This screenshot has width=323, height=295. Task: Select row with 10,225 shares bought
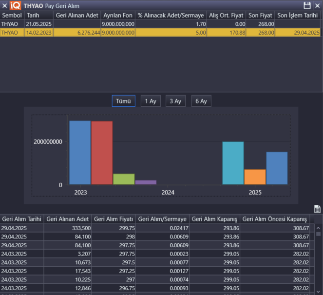tap(157, 279)
